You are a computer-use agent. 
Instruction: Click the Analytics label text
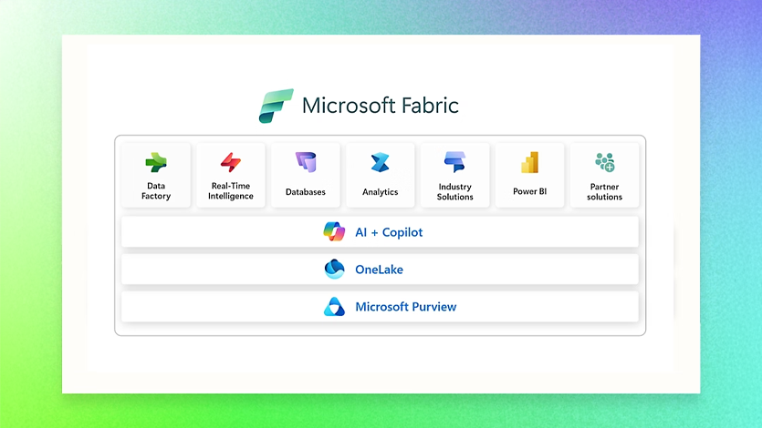(380, 192)
